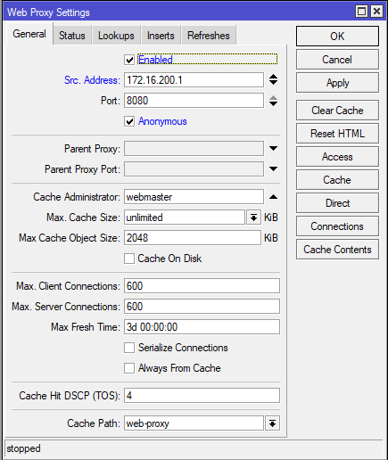The image size is (388, 460).
Task: Click Max. Client Connections field
Action: (x=202, y=286)
